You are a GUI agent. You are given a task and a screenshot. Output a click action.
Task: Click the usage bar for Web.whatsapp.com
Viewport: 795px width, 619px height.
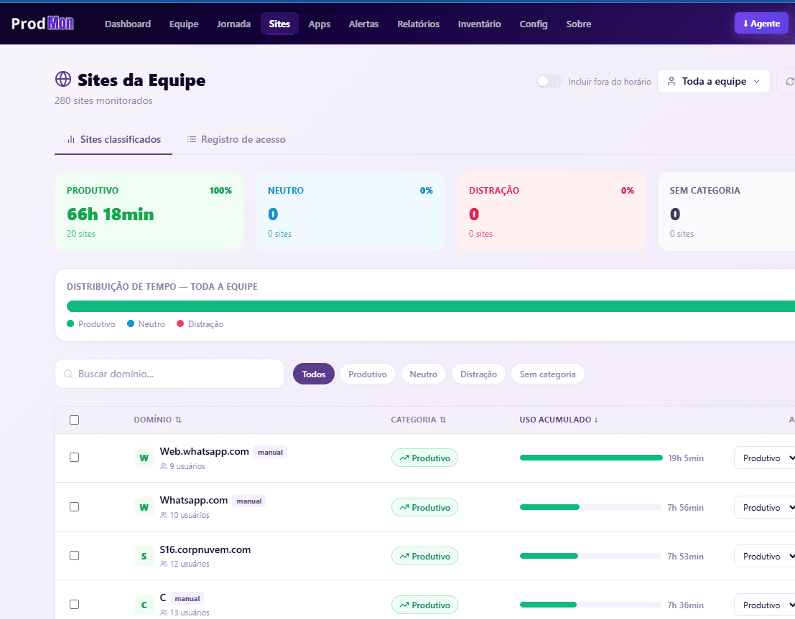coord(591,458)
